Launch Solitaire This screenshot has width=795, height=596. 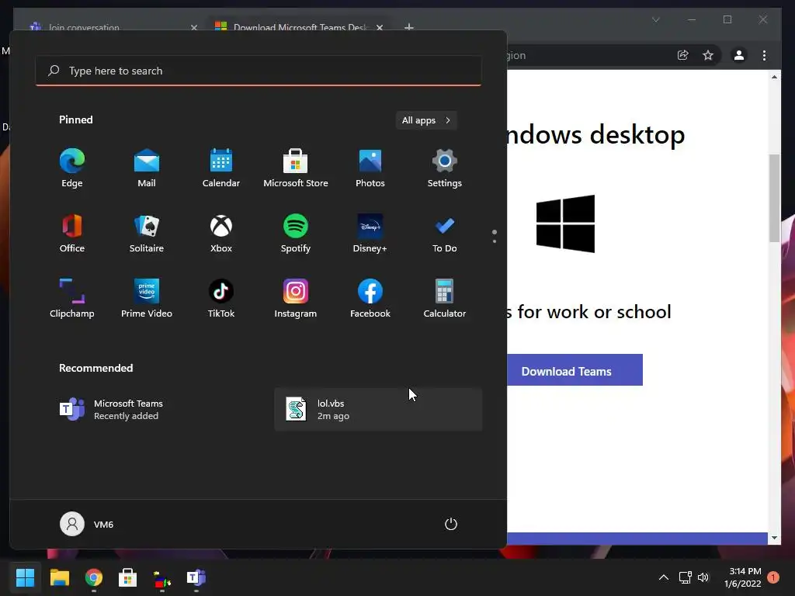(147, 234)
